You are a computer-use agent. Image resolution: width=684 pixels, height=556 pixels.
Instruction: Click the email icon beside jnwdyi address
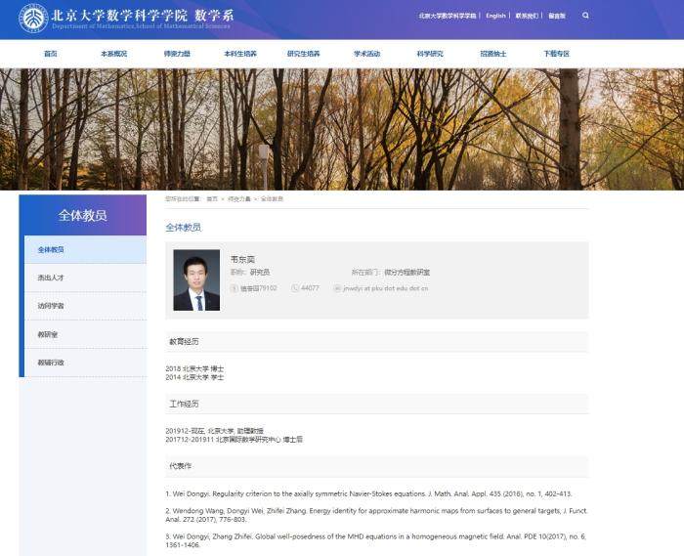coord(337,288)
